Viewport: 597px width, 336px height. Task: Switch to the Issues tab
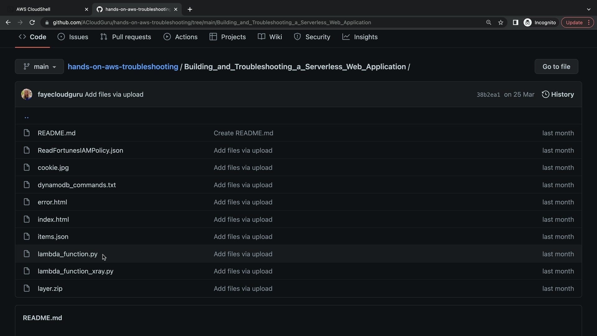73,37
